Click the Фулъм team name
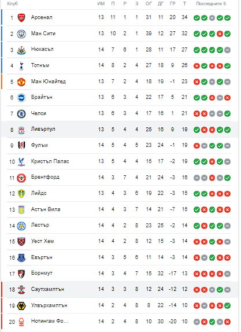The image size is (241, 332). [39, 145]
